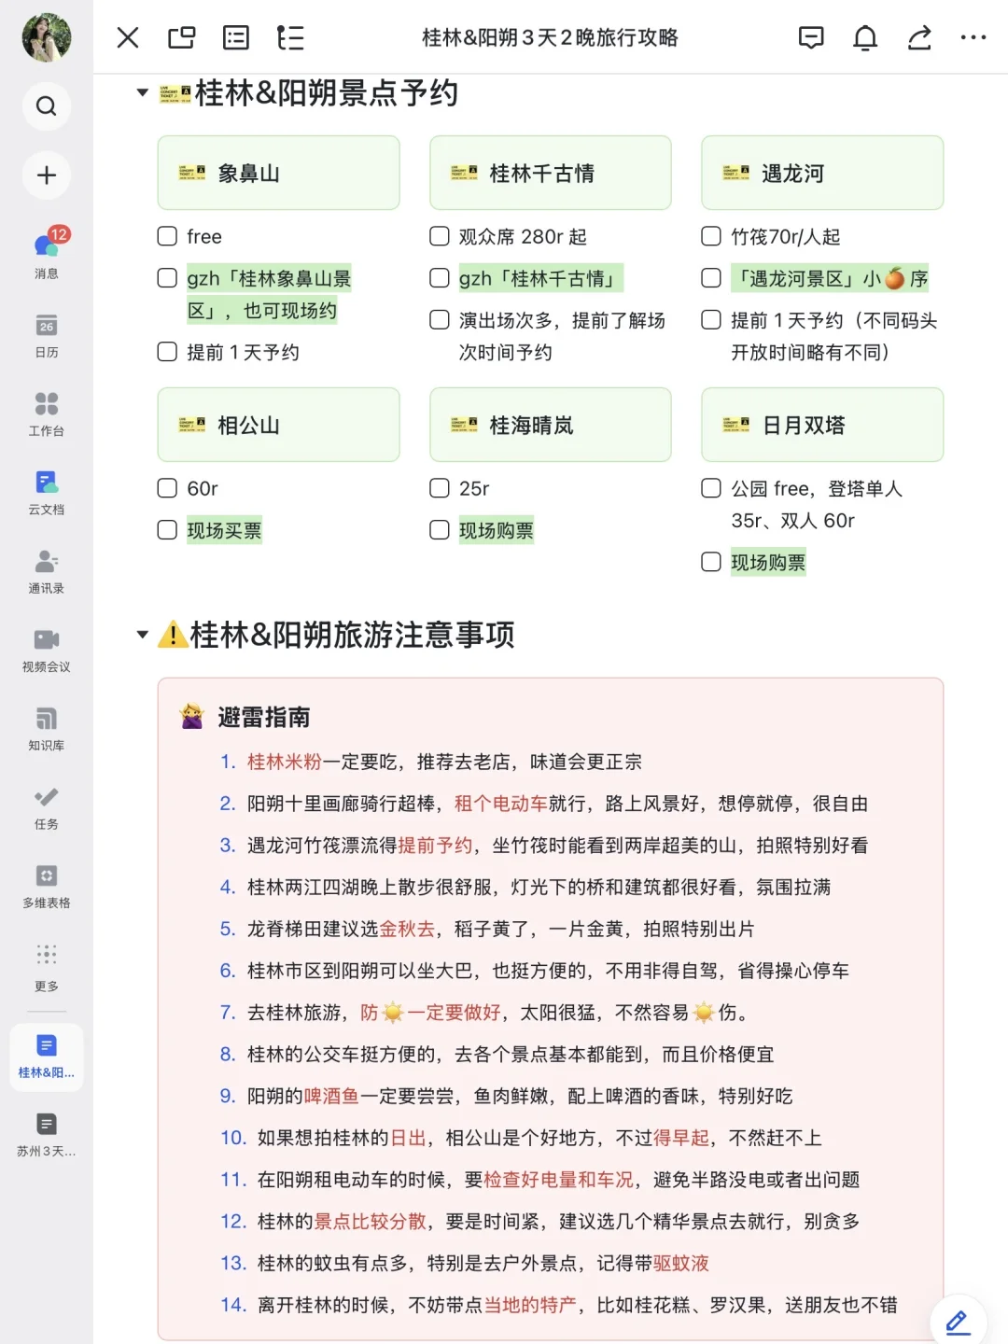
Task: Check 现场购票 under 桂海晴岚
Action: point(439,529)
